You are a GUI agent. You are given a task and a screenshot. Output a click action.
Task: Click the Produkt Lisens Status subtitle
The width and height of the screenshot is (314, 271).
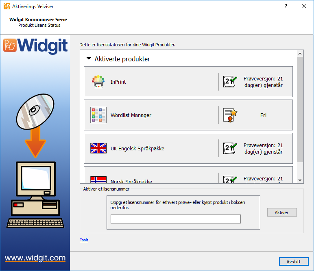coord(39,25)
